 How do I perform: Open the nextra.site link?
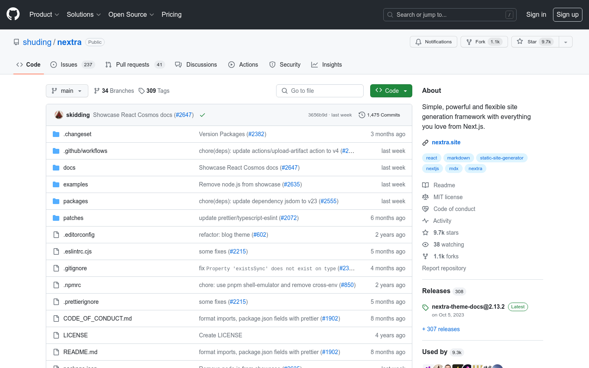tap(446, 142)
